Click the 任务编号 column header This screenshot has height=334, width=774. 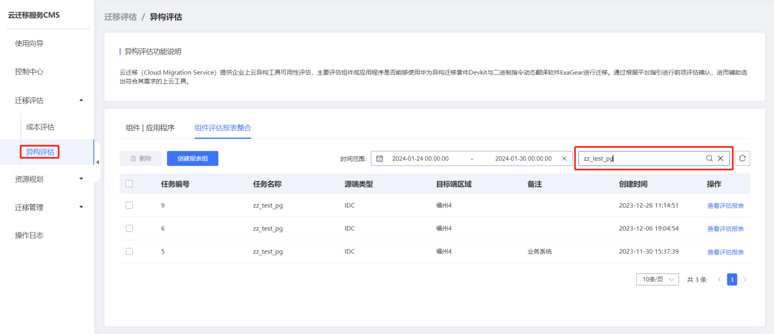point(175,184)
